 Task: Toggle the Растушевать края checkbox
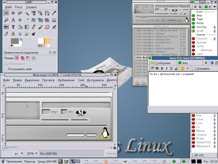point(6,69)
